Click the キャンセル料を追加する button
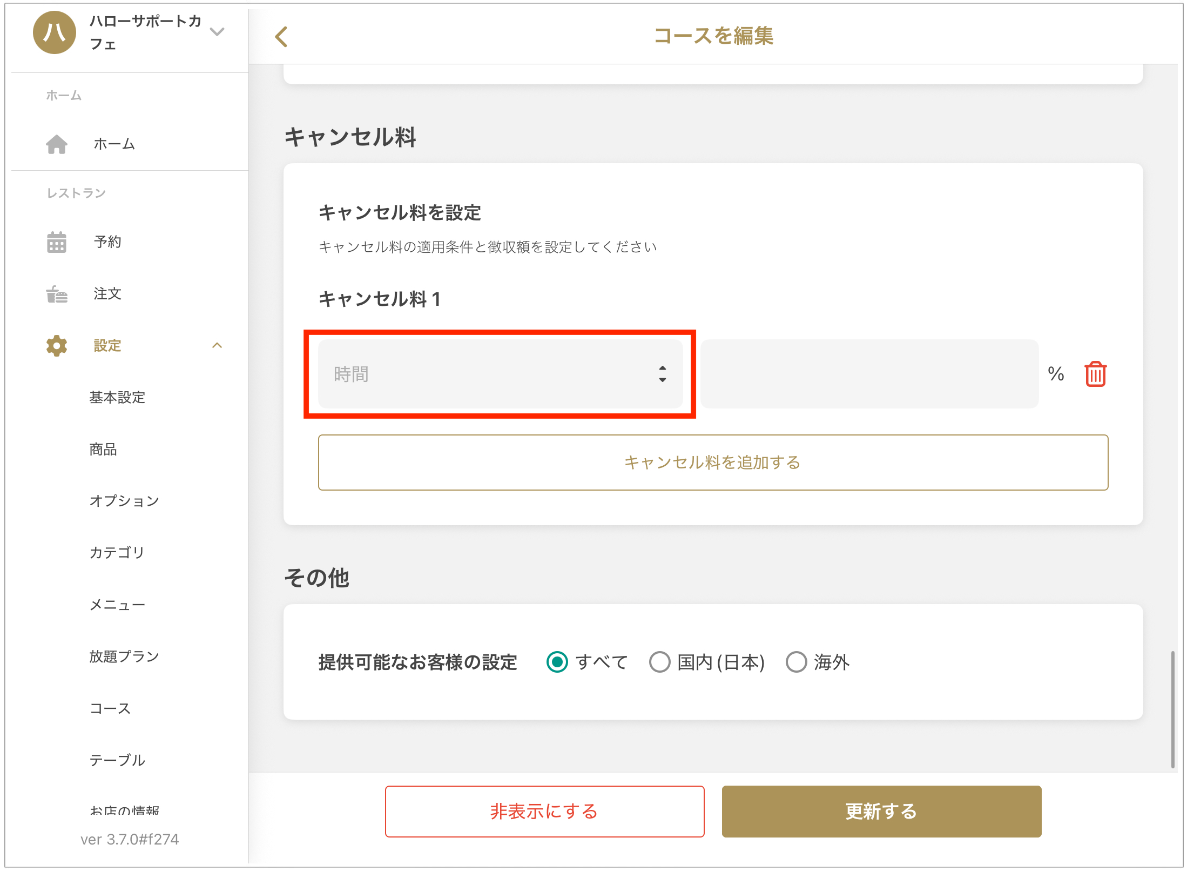This screenshot has width=1187, height=871. 713,463
